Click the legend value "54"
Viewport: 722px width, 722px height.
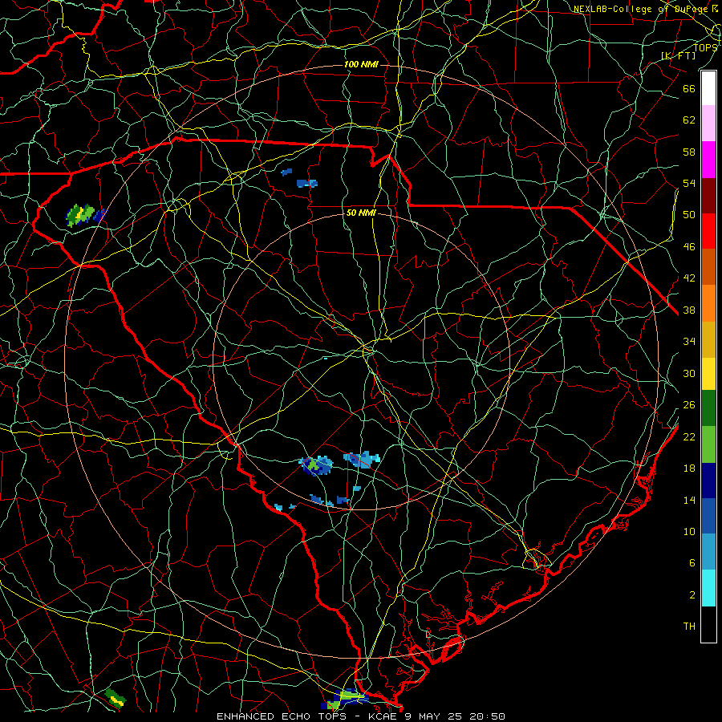tap(689, 183)
